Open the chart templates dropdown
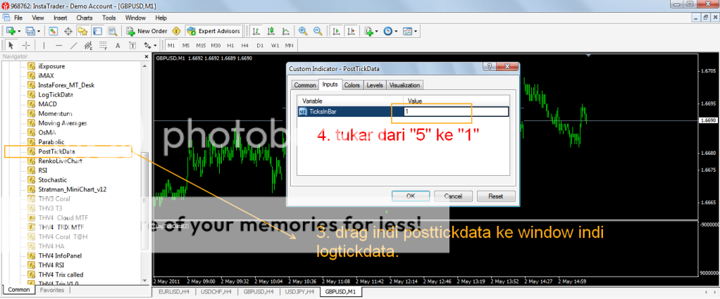Image resolution: width=720 pixels, height=299 pixels. click(411, 31)
